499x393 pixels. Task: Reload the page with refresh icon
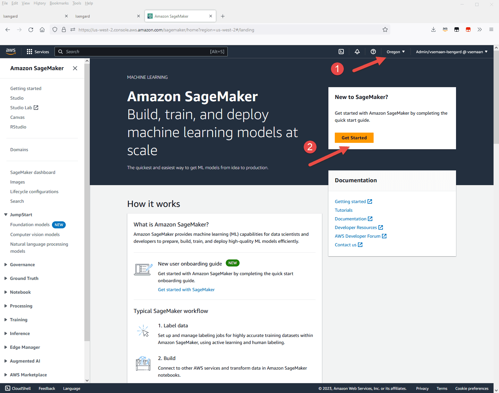[x=31, y=30]
